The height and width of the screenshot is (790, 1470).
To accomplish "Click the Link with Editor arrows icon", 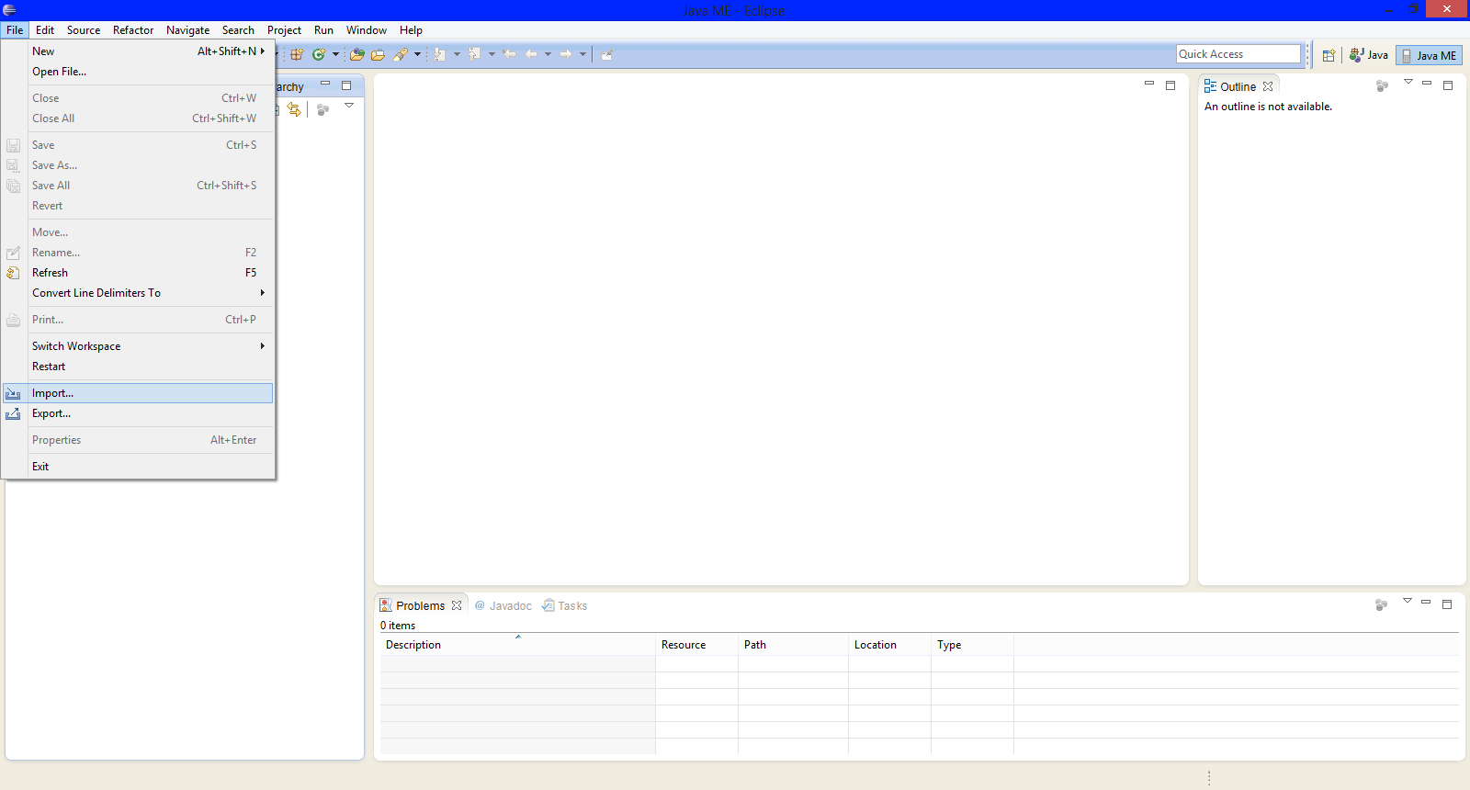I will 294,109.
